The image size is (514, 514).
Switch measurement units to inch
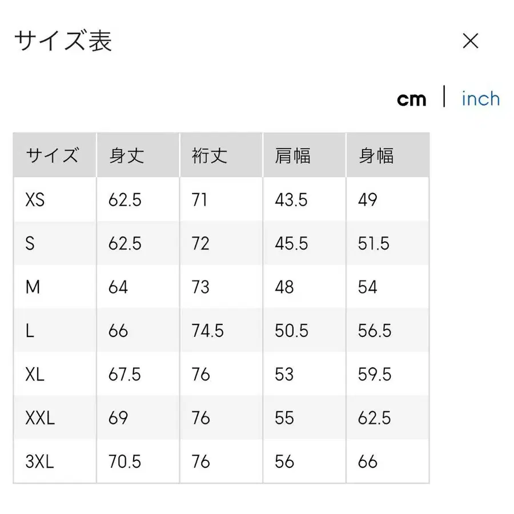[x=480, y=98]
